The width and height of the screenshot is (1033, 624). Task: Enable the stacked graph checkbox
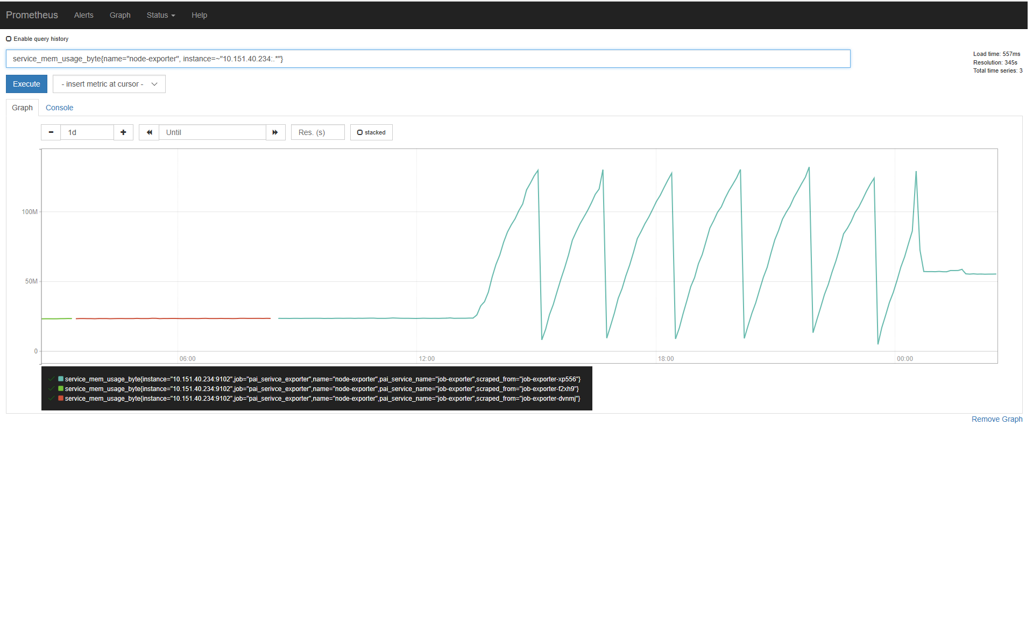pos(360,132)
